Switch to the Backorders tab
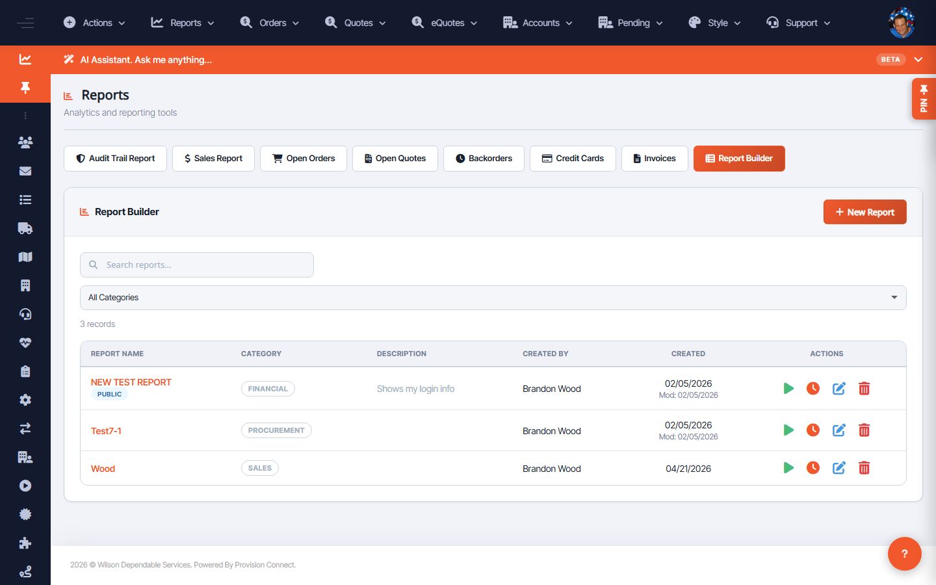This screenshot has height=585, width=936. pos(484,159)
